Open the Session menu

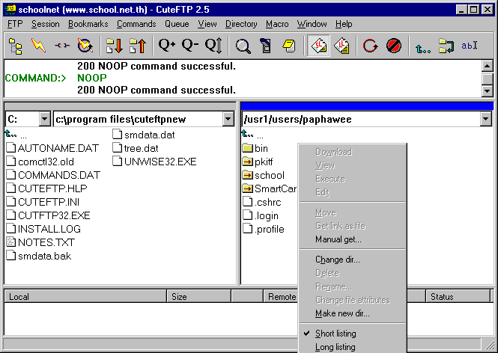pyautogui.click(x=46, y=24)
